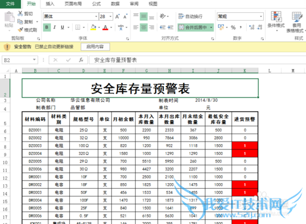Align text left in cell

click(x=136, y=27)
